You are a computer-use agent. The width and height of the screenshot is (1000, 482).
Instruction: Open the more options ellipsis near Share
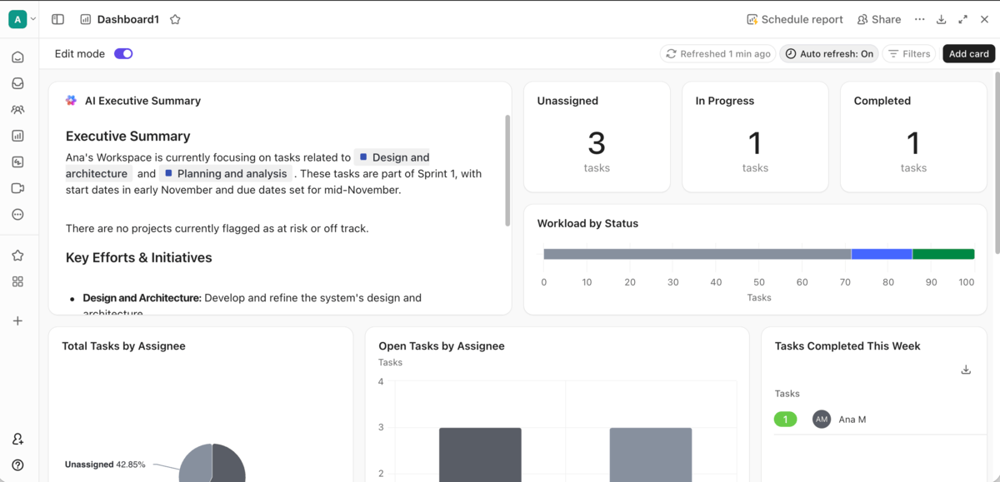919,18
